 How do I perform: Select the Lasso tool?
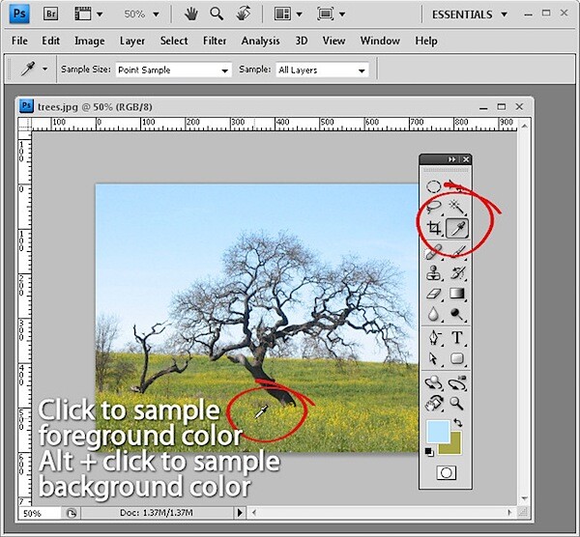coord(434,207)
